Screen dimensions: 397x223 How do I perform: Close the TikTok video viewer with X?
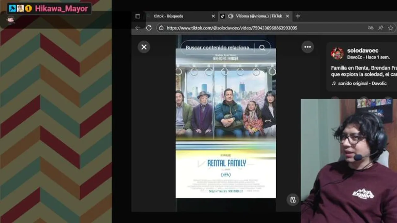[x=144, y=47]
